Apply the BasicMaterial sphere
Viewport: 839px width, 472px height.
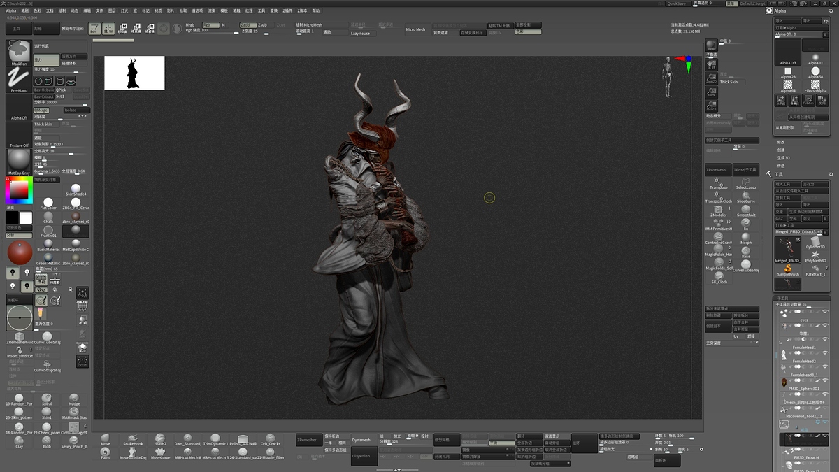48,245
